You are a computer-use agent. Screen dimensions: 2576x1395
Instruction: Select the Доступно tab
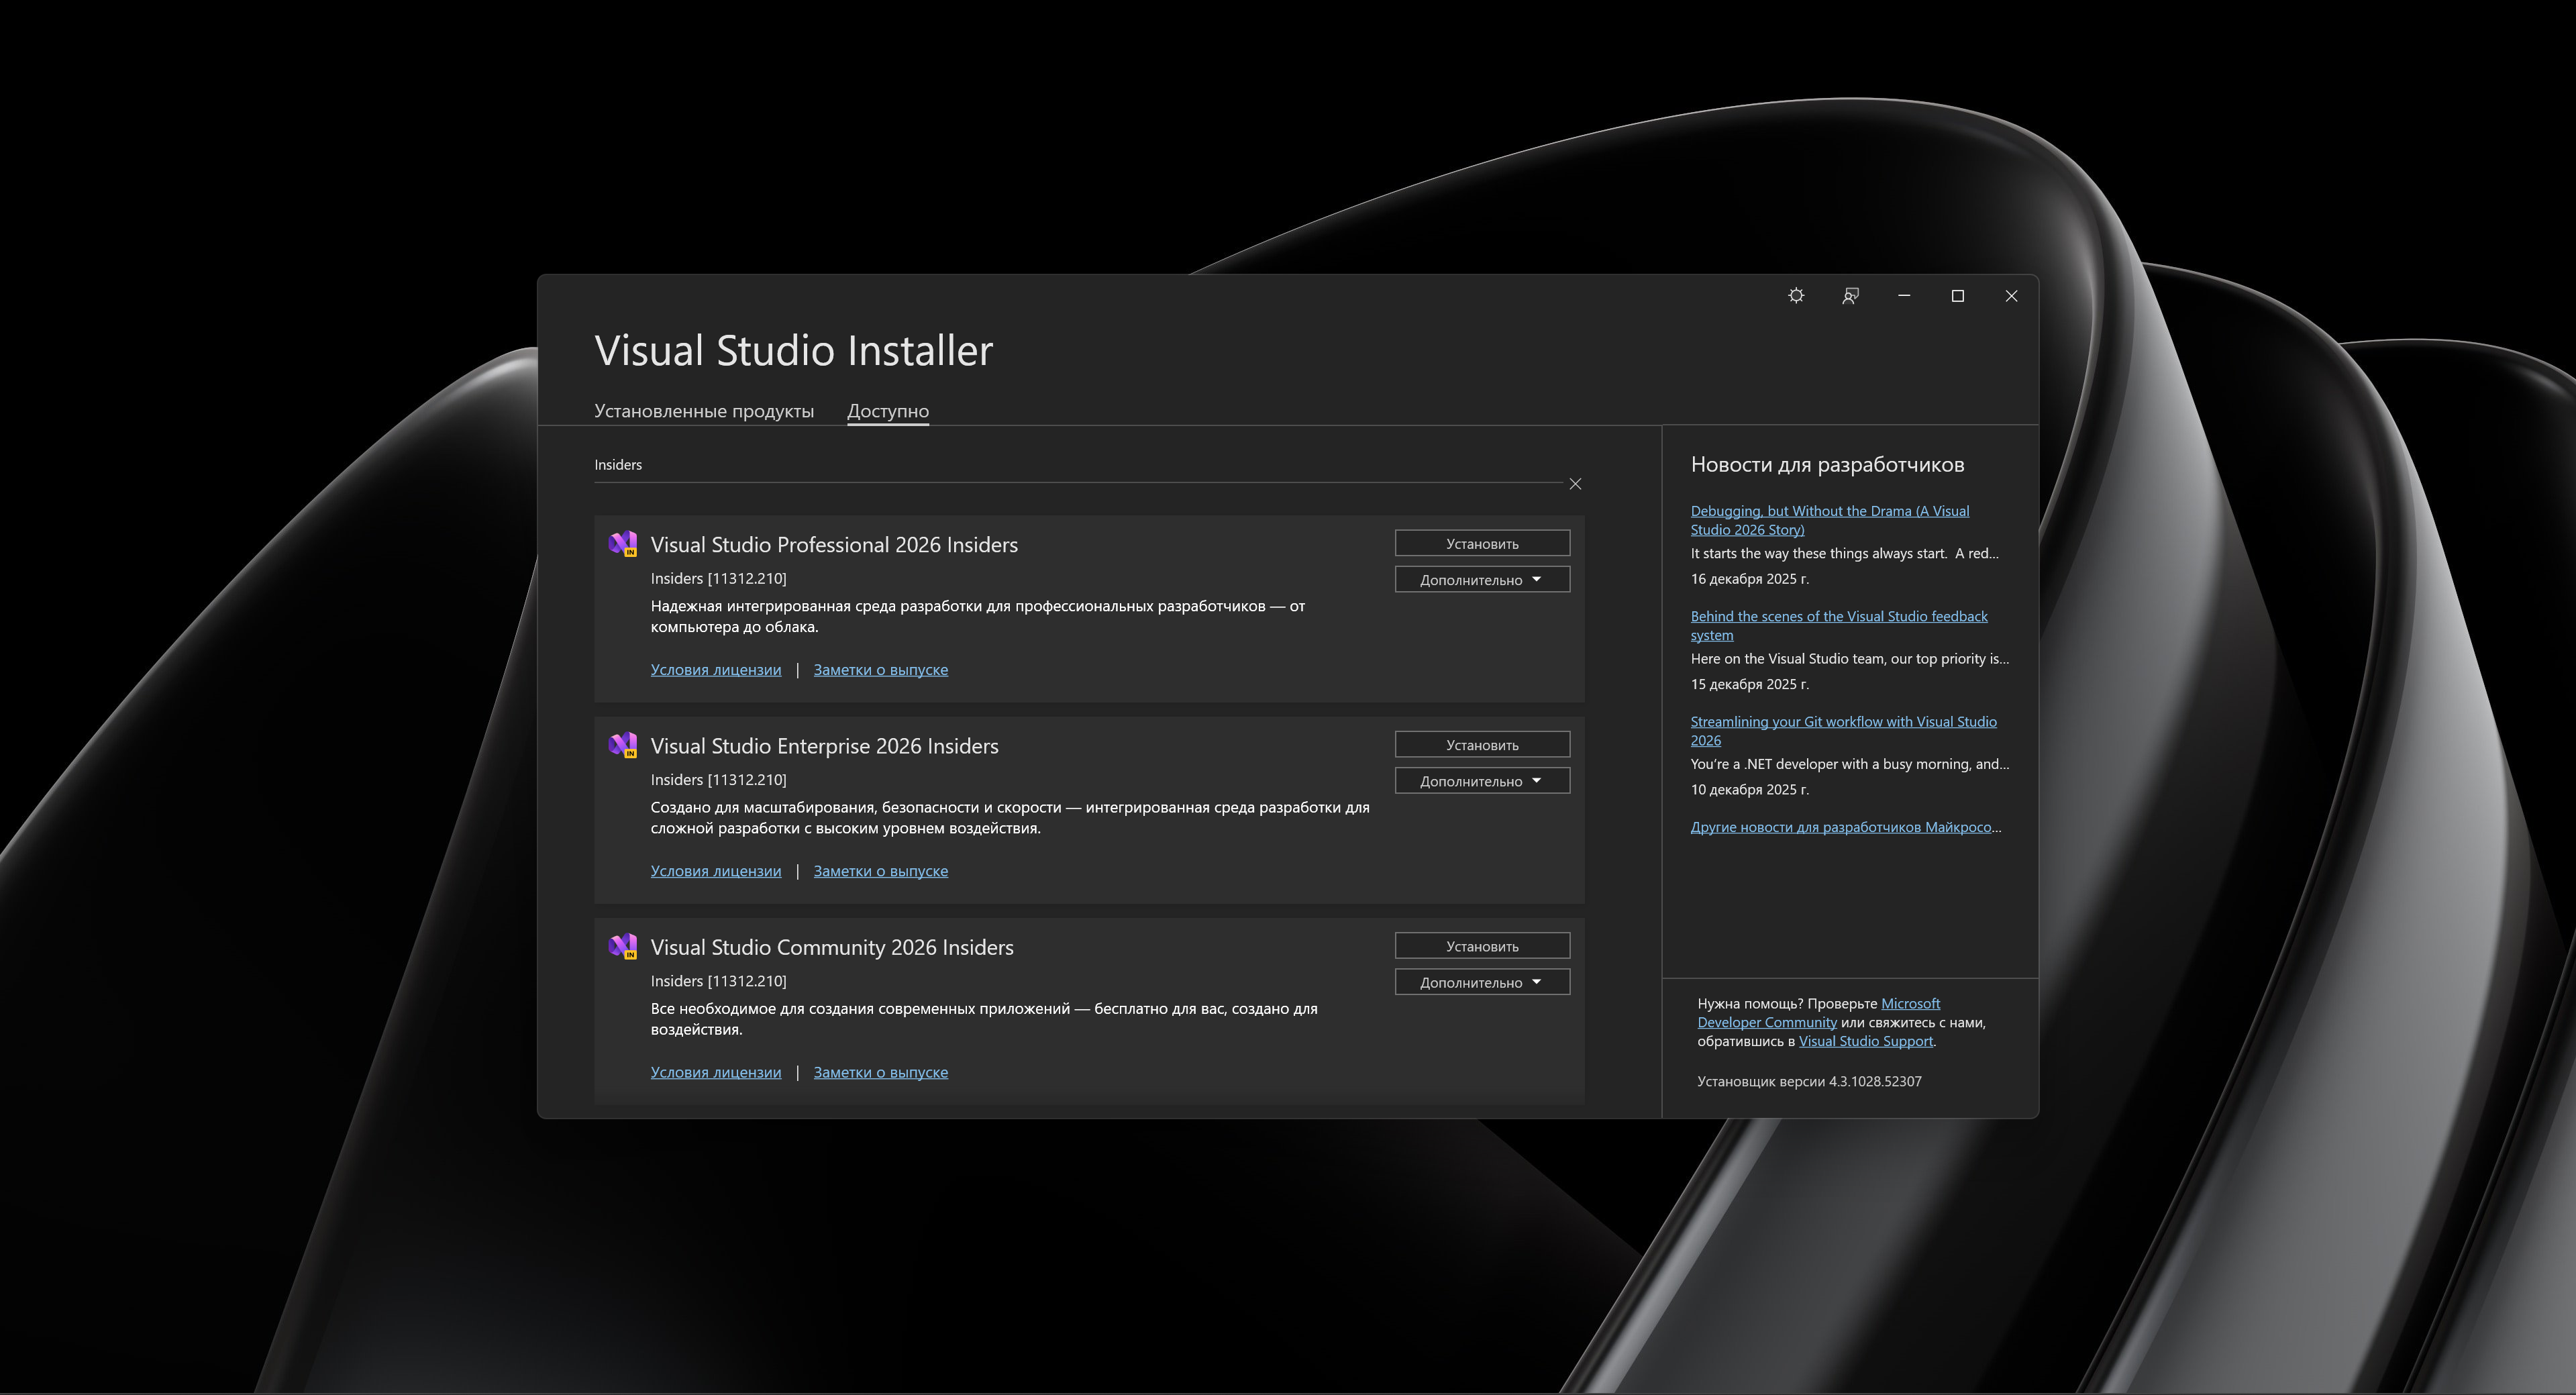(x=887, y=411)
